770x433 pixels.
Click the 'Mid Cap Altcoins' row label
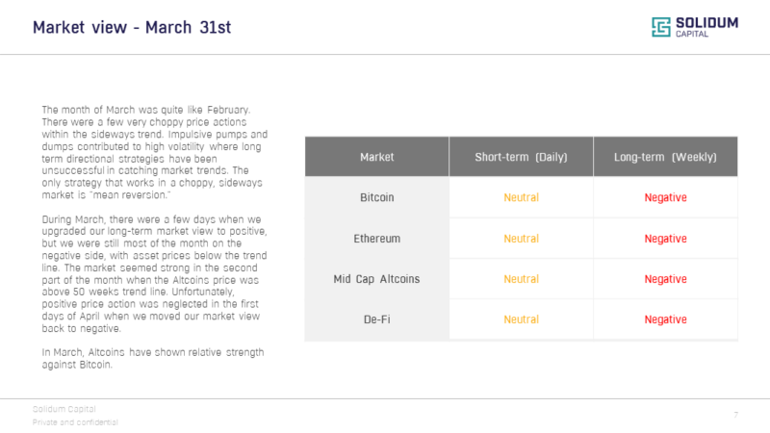point(376,279)
